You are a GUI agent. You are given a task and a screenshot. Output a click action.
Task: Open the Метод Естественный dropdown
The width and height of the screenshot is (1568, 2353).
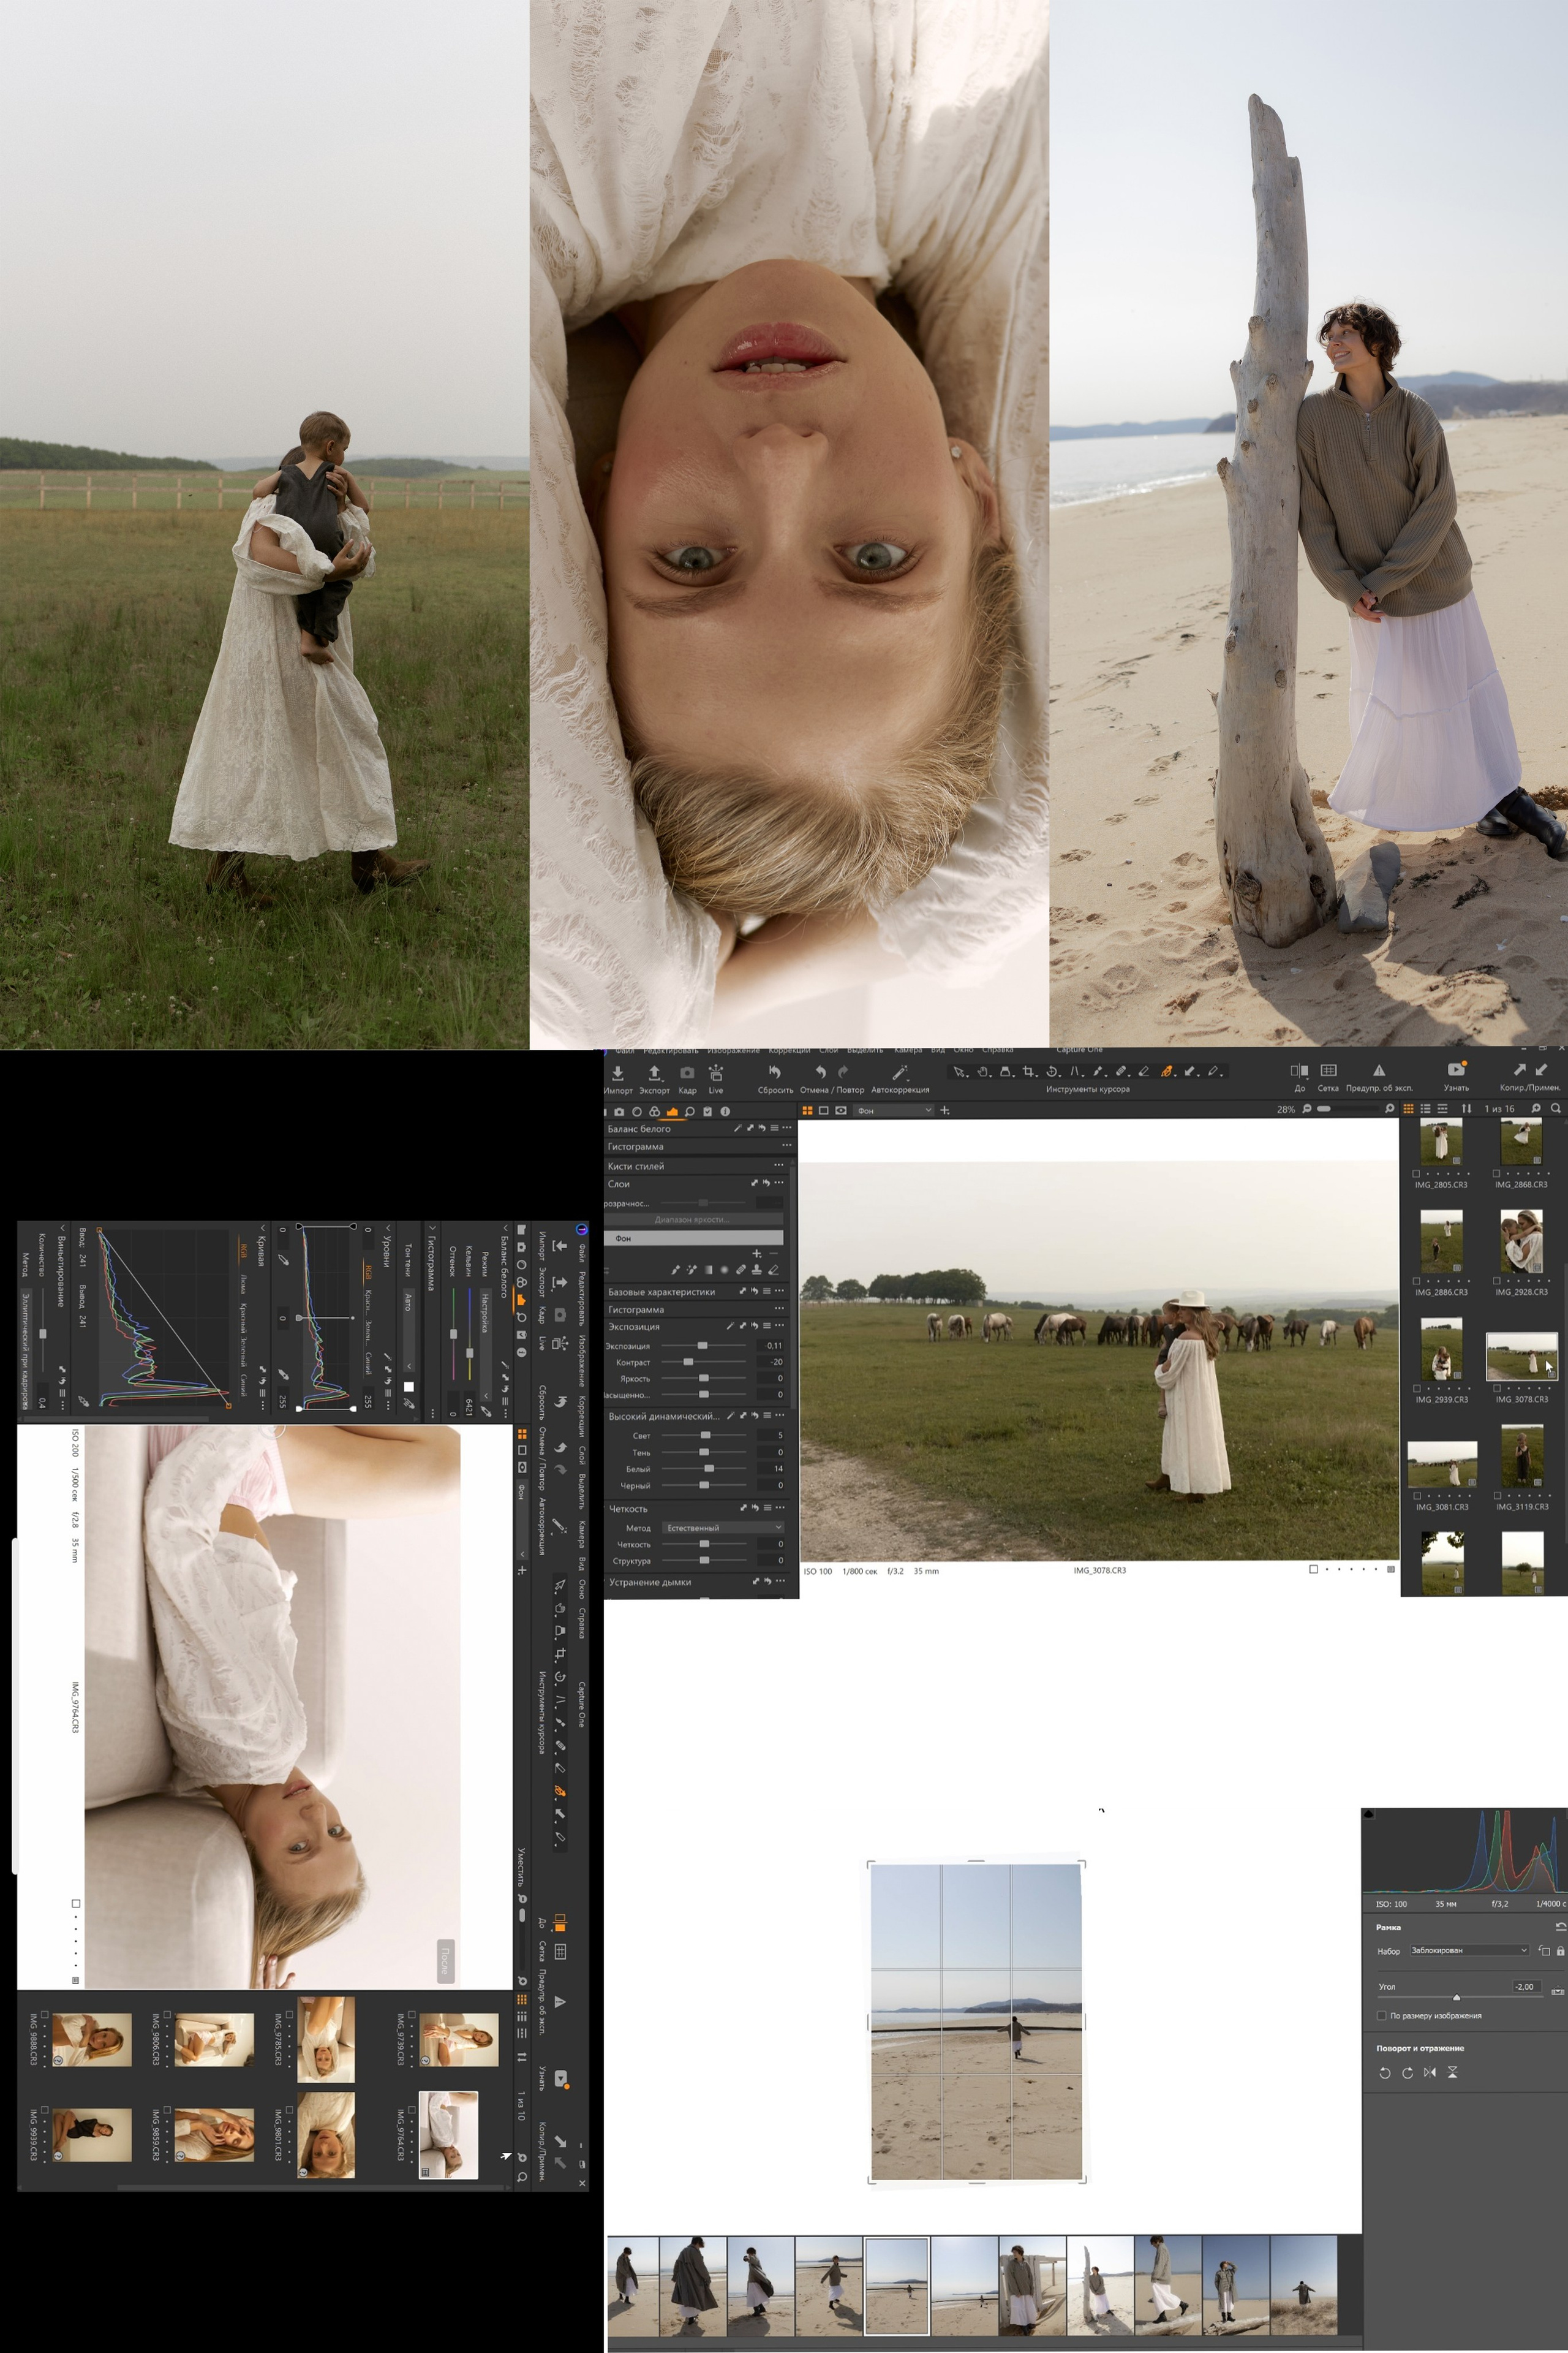coord(723,1528)
